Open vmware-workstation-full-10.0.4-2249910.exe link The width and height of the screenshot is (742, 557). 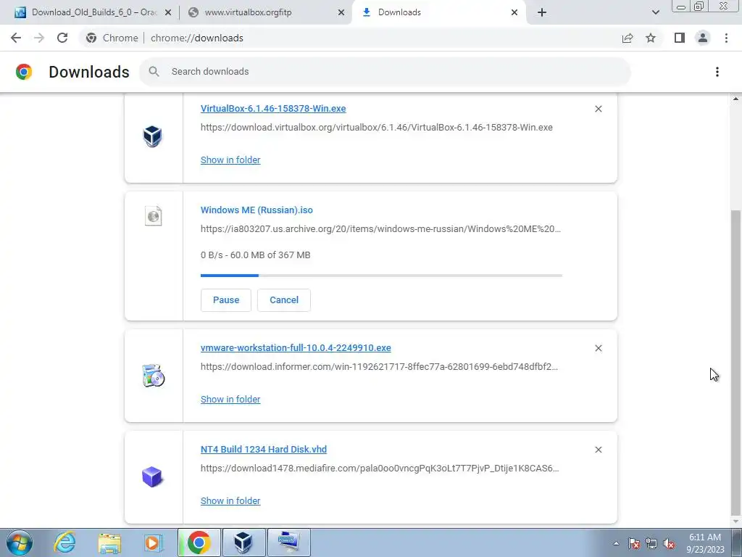pyautogui.click(x=296, y=347)
